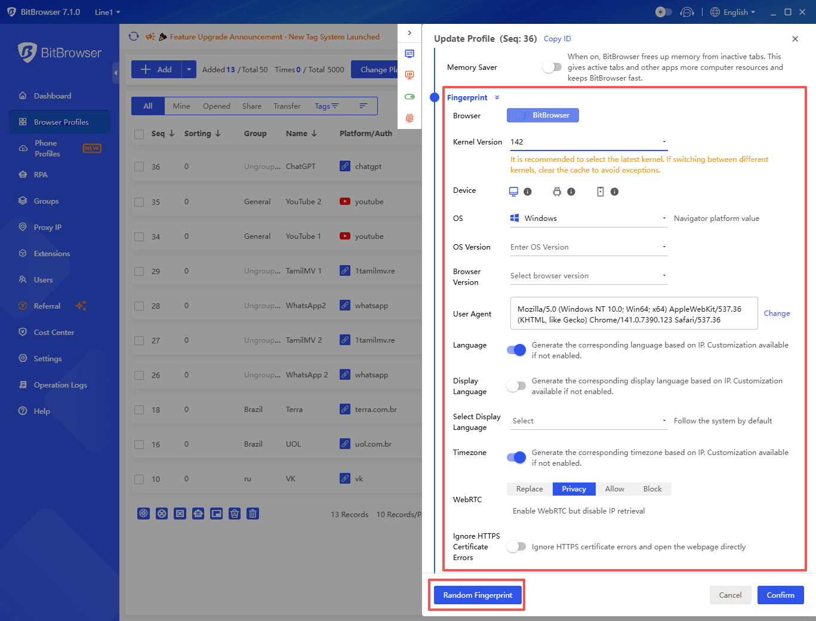Open the blue proxy settings panel icon

click(409, 53)
